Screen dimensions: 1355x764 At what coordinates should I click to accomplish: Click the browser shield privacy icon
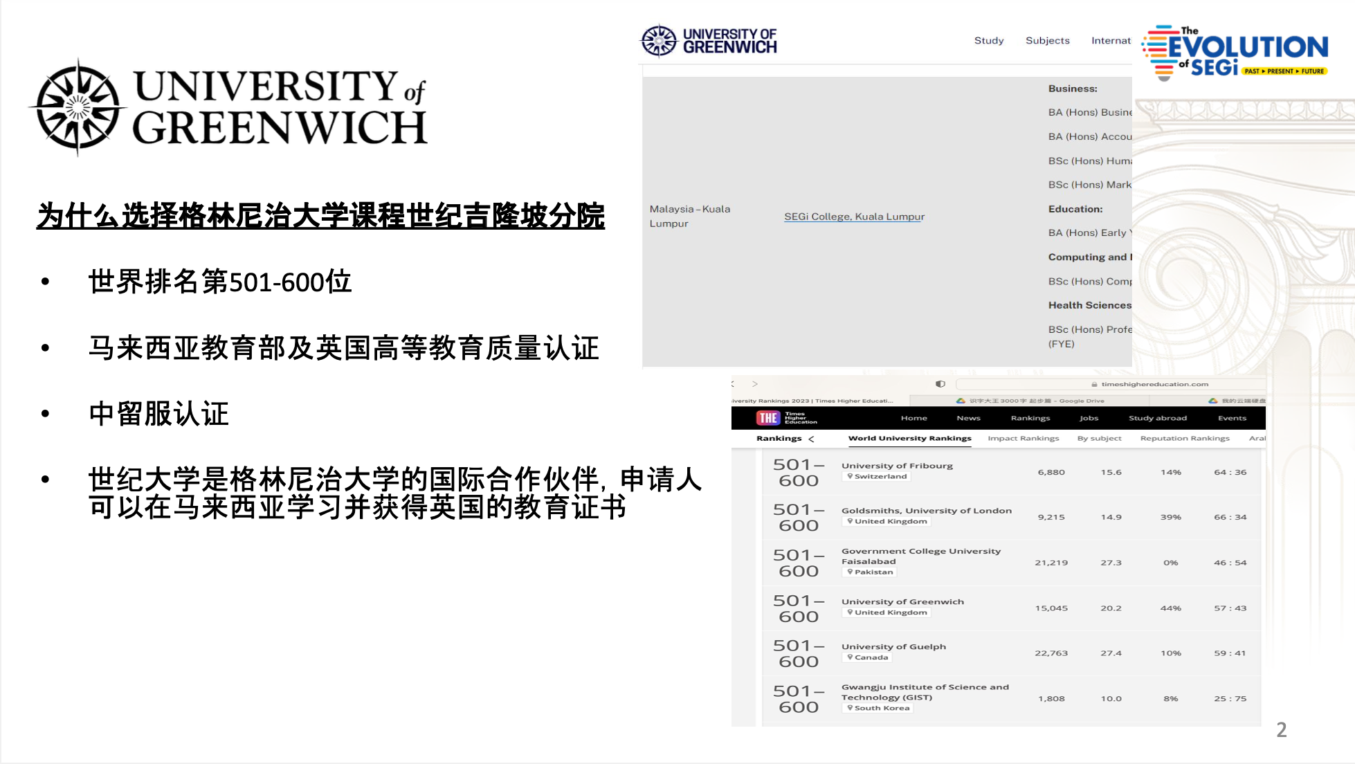[x=940, y=383]
